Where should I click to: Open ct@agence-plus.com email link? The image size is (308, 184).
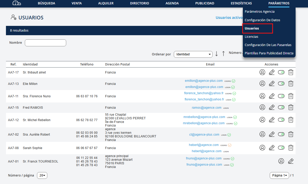pos(204,134)
